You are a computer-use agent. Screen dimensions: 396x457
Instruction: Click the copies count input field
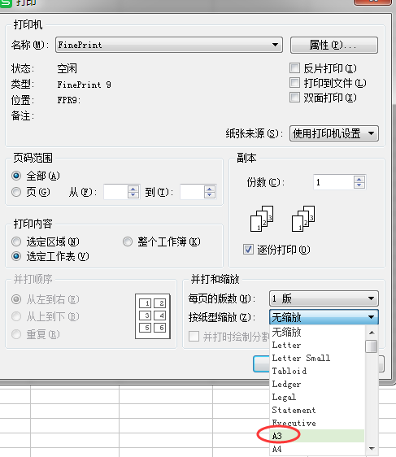(x=333, y=182)
